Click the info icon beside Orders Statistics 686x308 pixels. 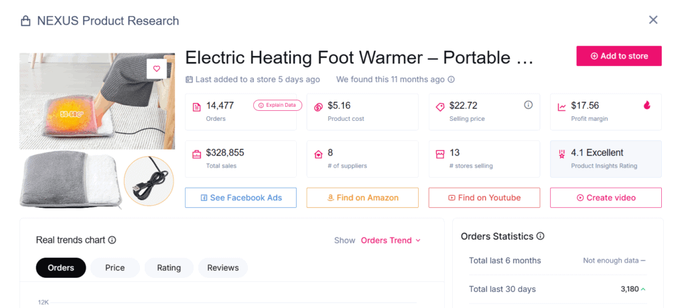541,236
